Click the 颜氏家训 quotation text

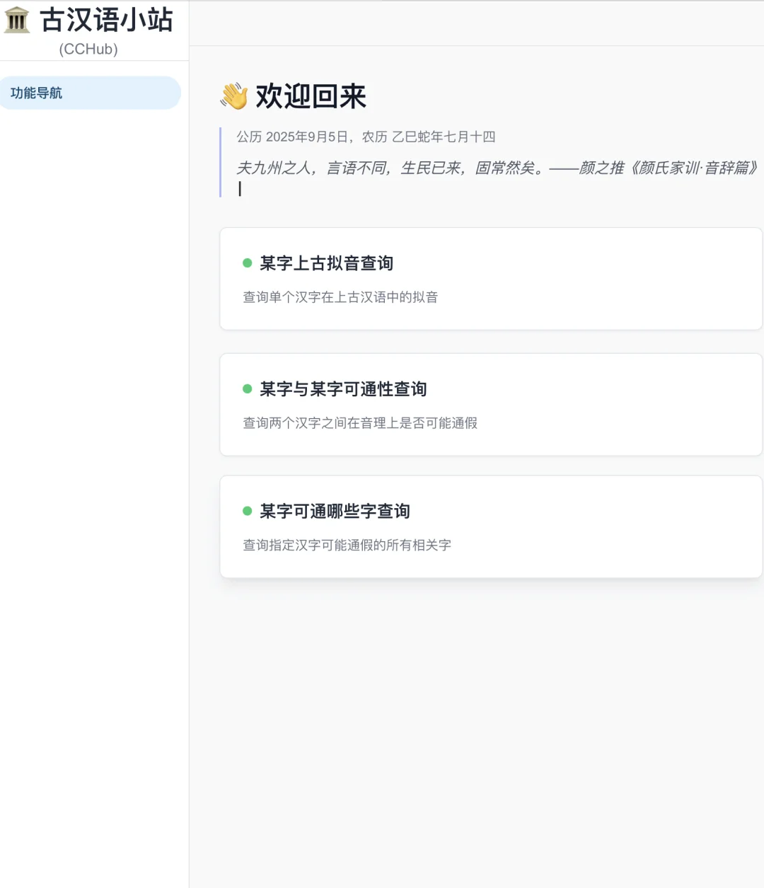[498, 168]
